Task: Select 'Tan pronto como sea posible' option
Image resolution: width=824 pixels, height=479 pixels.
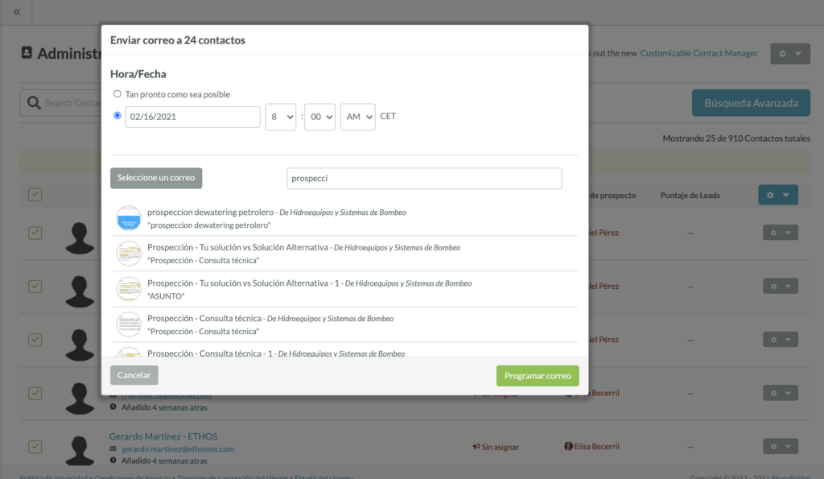Action: point(117,94)
